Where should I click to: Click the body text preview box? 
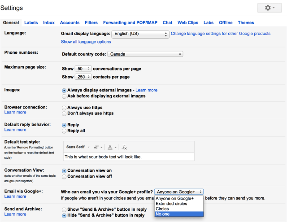pyautogui.click(x=129, y=157)
